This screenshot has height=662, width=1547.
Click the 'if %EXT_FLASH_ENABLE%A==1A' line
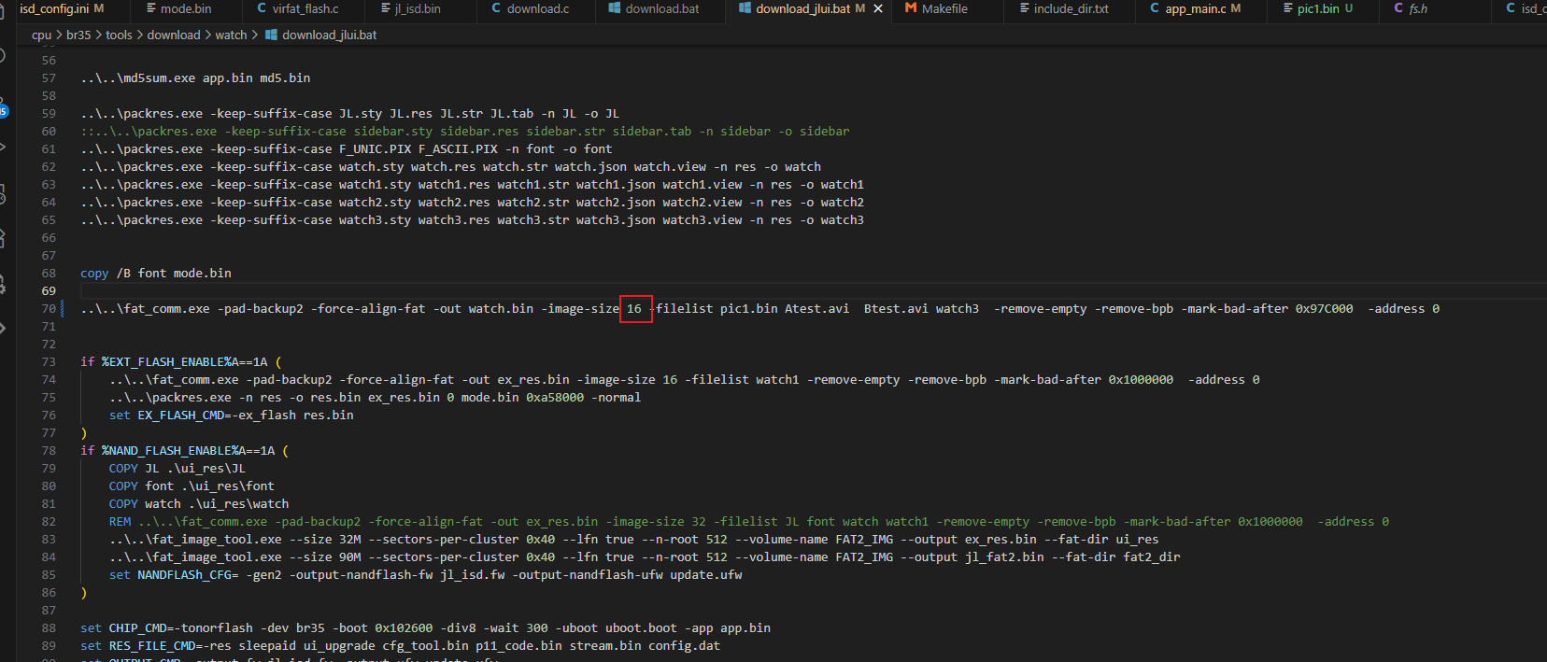click(181, 361)
